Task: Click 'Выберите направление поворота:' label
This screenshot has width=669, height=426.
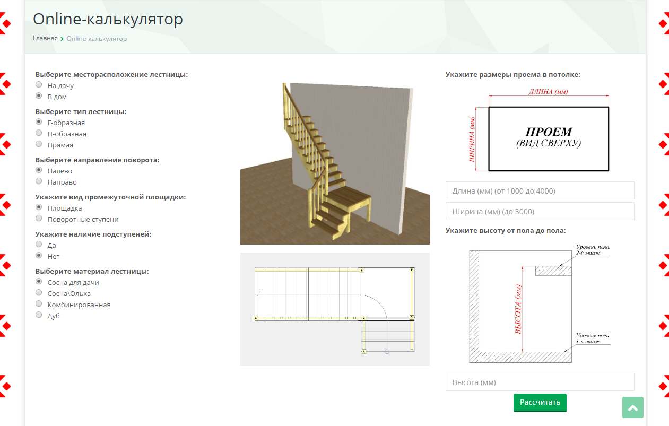Action: coord(98,160)
